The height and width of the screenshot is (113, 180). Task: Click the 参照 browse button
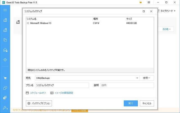pos(147,78)
